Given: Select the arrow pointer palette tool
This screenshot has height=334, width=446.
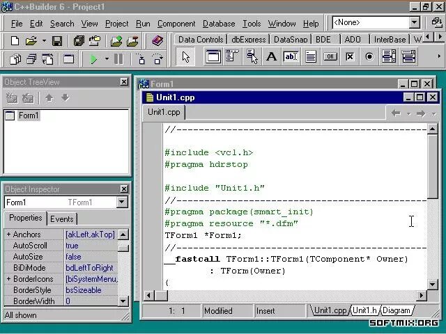Looking at the screenshot, I should coord(185,57).
